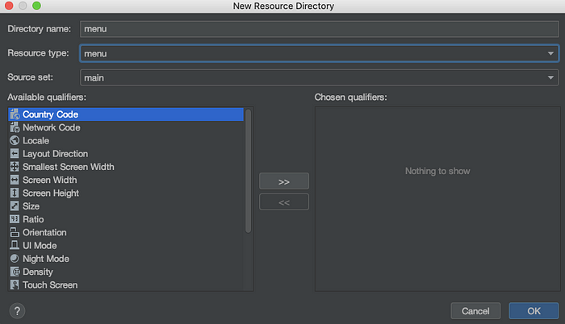Open the Source set dropdown
565x324 pixels.
320,77
